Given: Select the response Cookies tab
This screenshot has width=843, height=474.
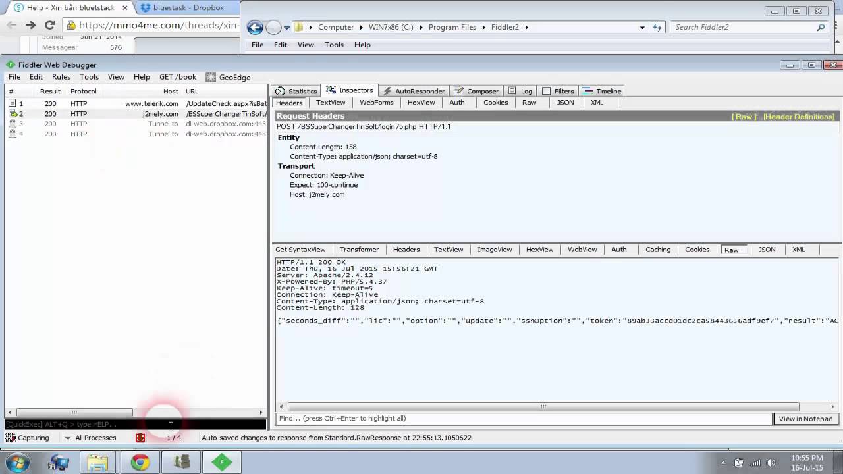Looking at the screenshot, I should point(697,250).
